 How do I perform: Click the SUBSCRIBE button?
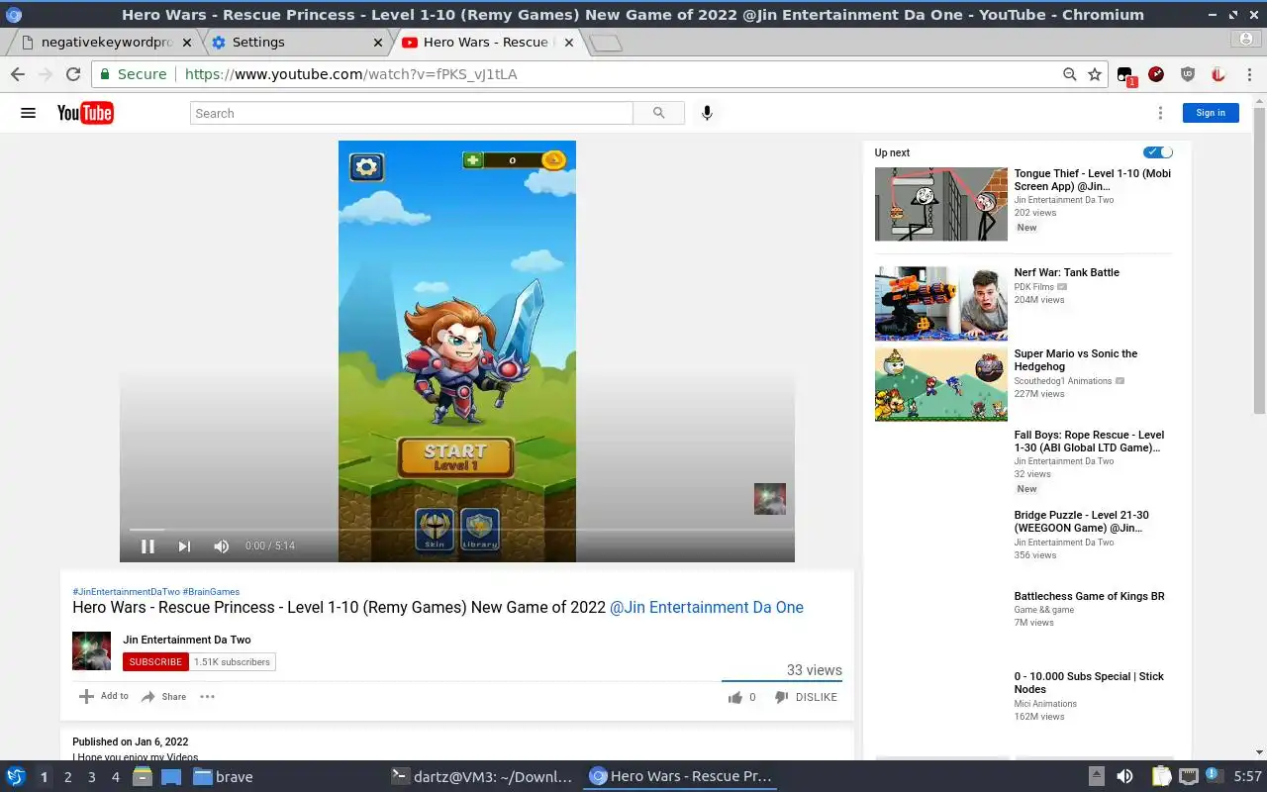155,662
